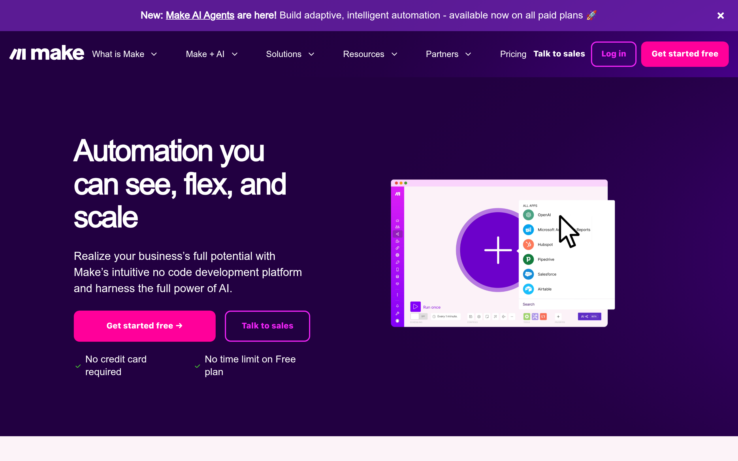Click the purple wrench tool in Tools
The height and width of the screenshot is (461, 738).
(535, 316)
